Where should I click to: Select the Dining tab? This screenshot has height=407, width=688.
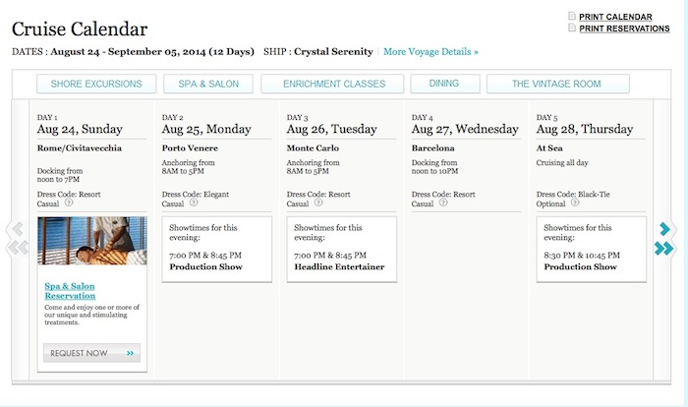445,84
